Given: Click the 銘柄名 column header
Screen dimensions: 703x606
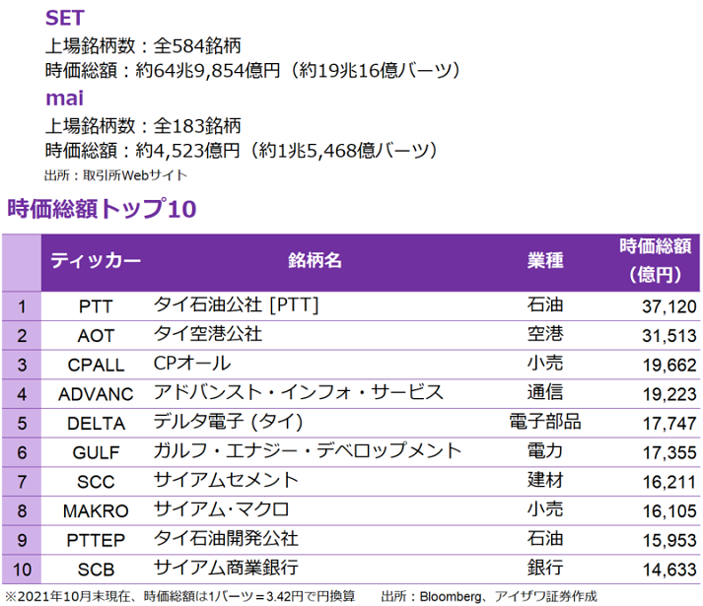Looking at the screenshot, I should click(315, 260).
